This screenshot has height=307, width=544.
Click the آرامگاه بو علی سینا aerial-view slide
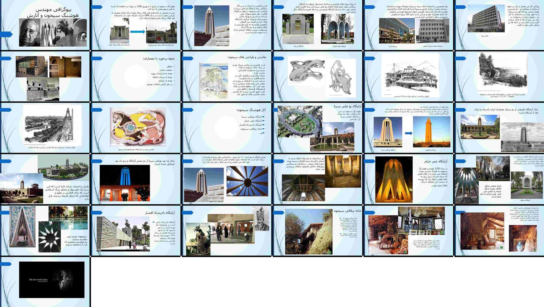click(318, 128)
